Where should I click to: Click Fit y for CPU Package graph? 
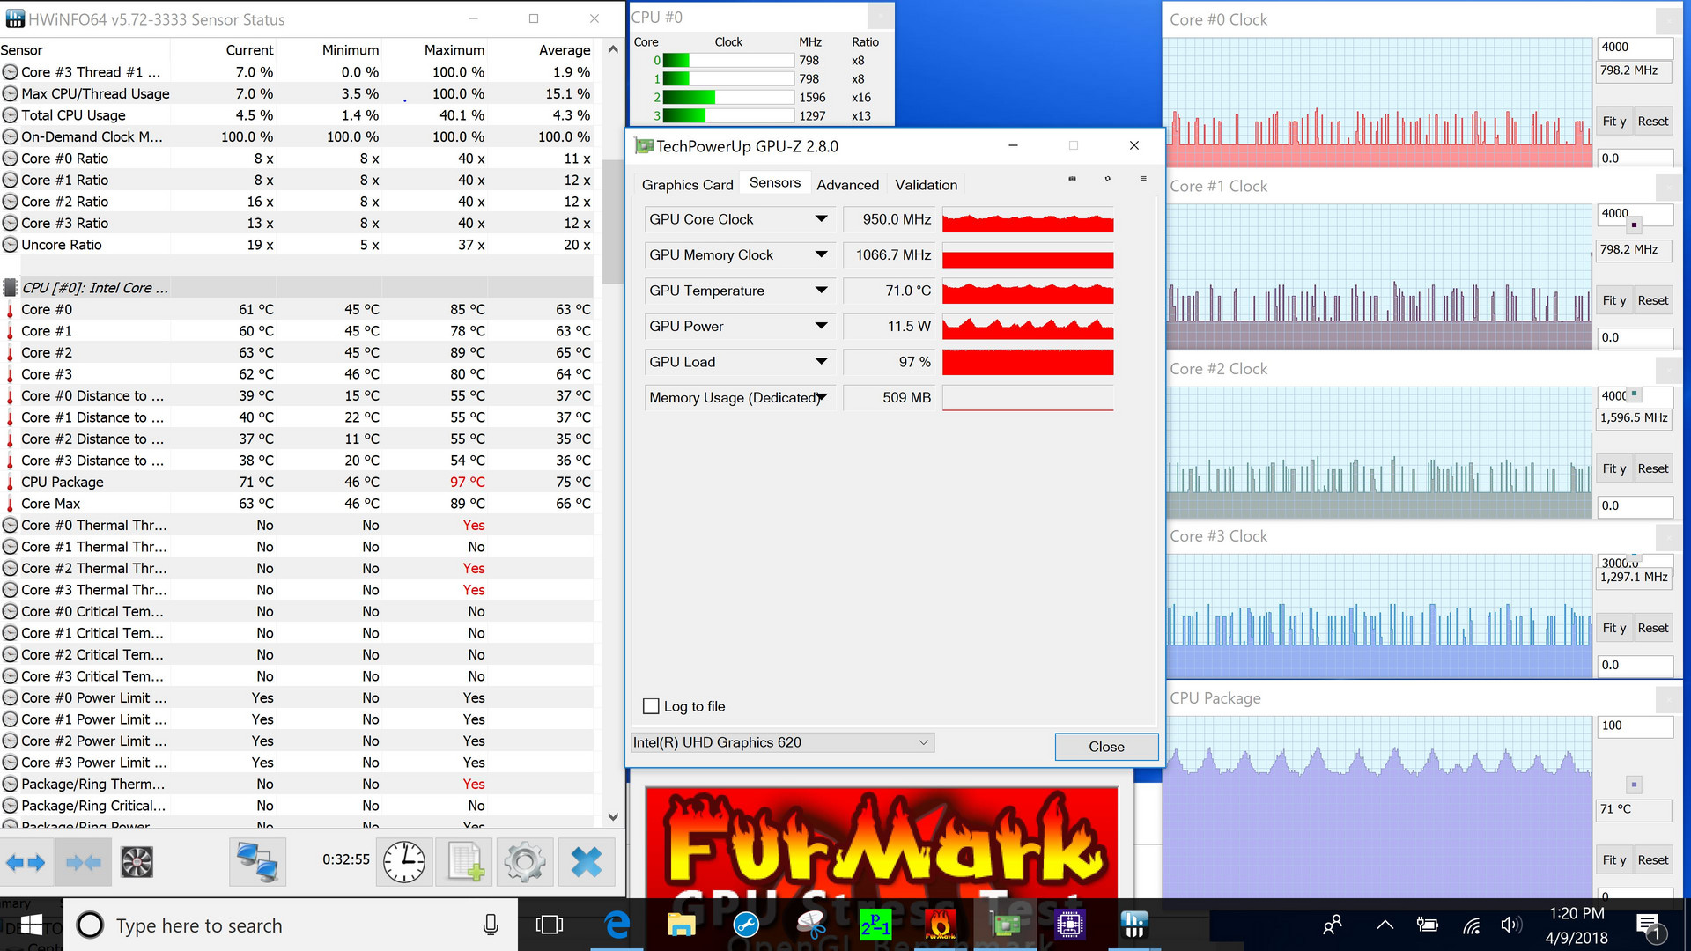coord(1613,860)
